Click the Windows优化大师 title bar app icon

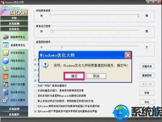3,2
